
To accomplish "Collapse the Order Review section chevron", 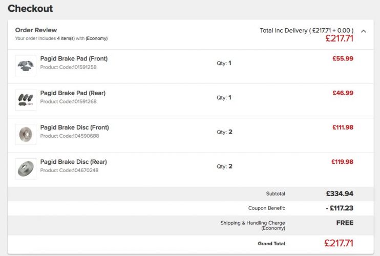I will (x=363, y=31).
